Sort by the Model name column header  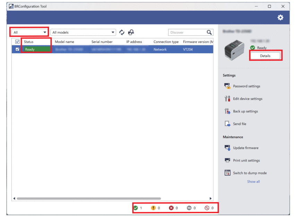[x=65, y=42]
